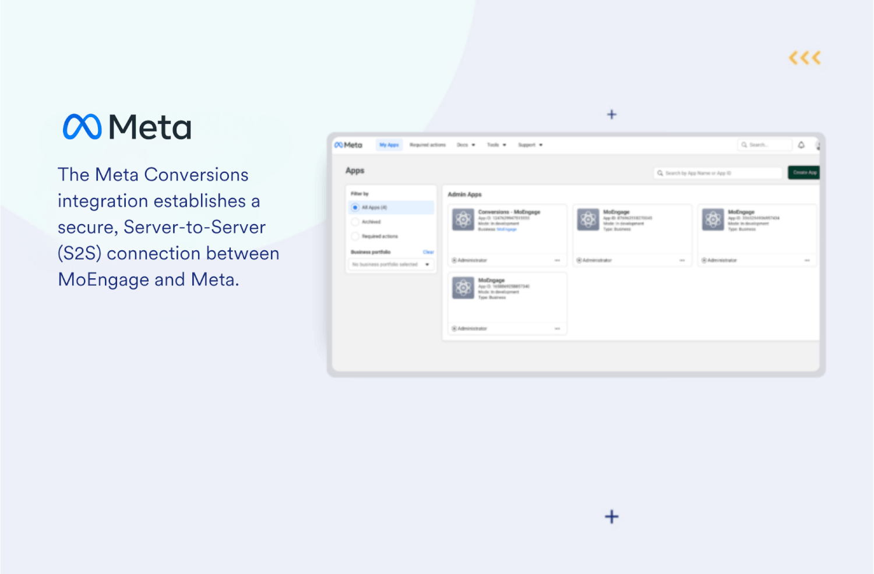The width and height of the screenshot is (874, 574).
Task: Open the ellipsis menu on the Conversions - MoEngage card
Action: [x=558, y=260]
